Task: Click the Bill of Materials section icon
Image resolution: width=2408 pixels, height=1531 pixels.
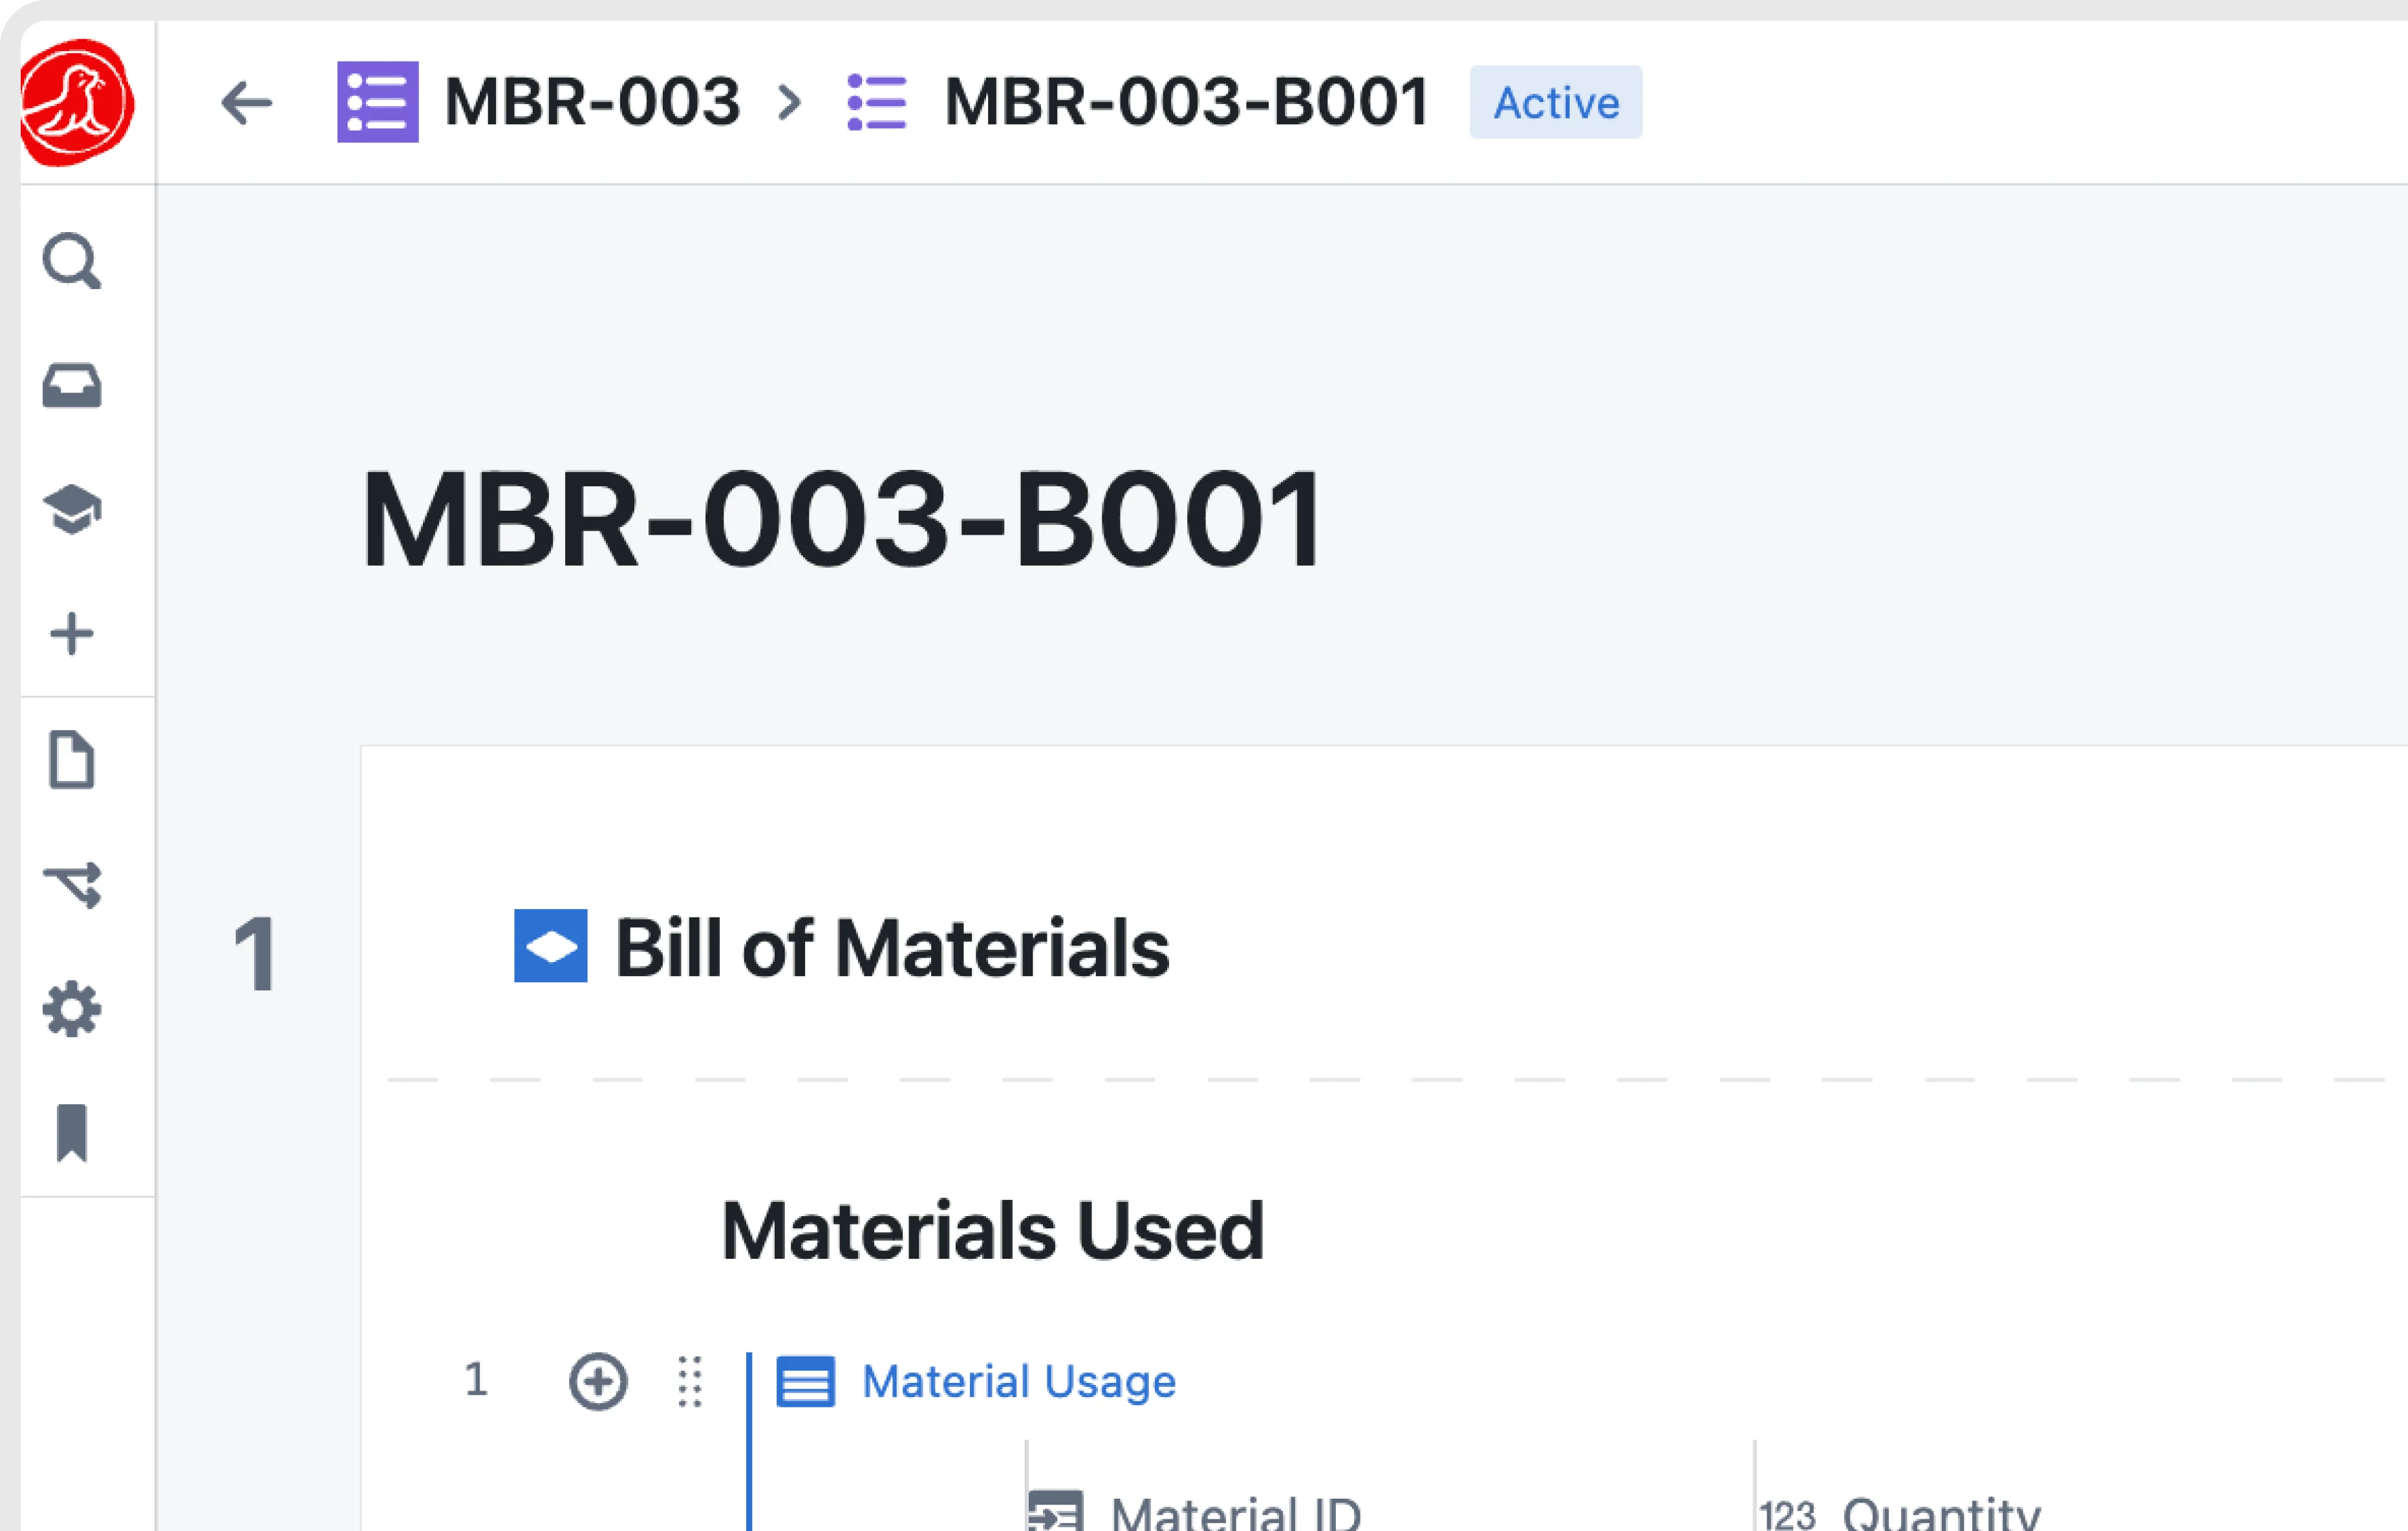Action: click(x=550, y=946)
